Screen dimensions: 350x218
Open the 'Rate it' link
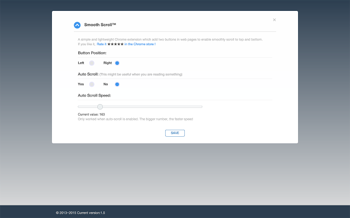(102, 44)
